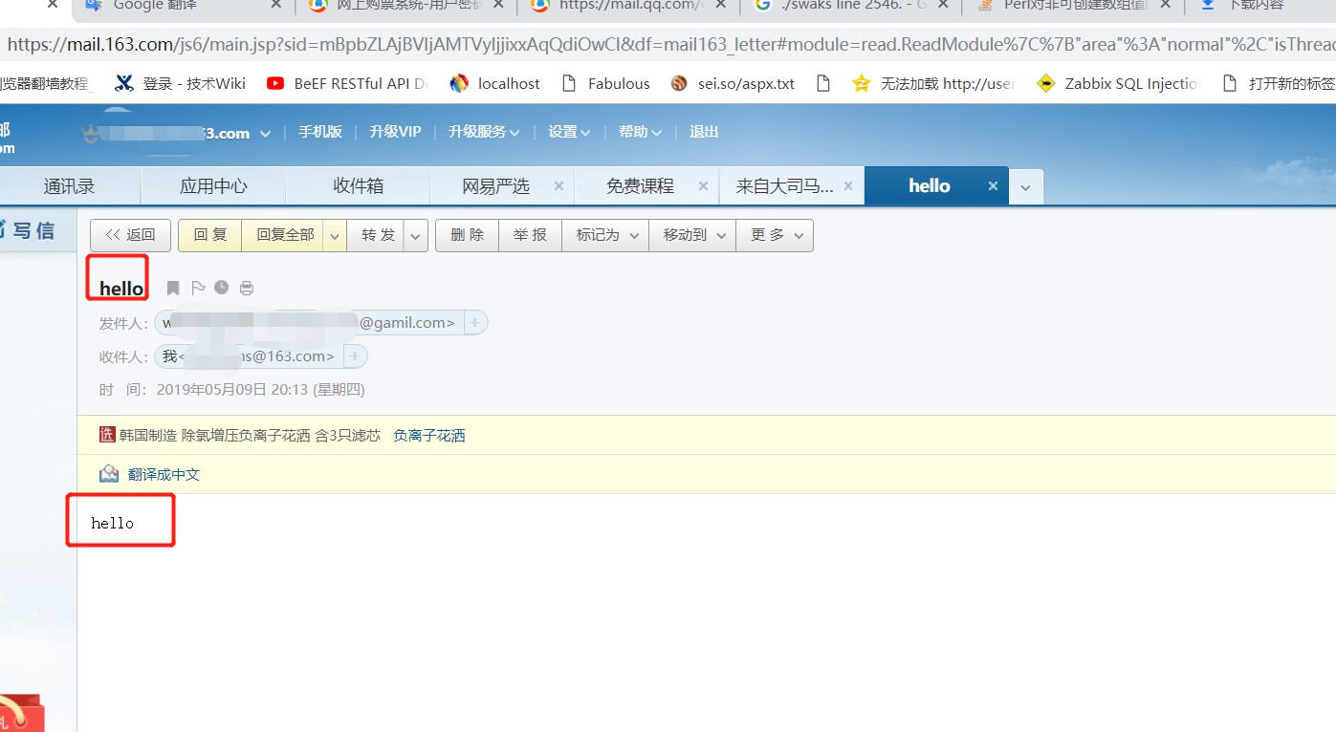
Task: Switch to the 免费课程 tab
Action: [640, 186]
